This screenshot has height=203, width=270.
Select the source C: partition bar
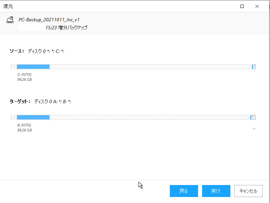click(133, 67)
